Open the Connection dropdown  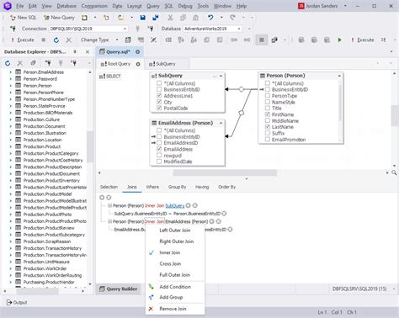click(x=125, y=29)
